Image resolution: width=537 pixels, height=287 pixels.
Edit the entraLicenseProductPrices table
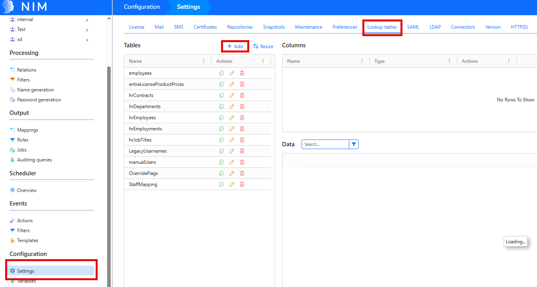tap(232, 84)
